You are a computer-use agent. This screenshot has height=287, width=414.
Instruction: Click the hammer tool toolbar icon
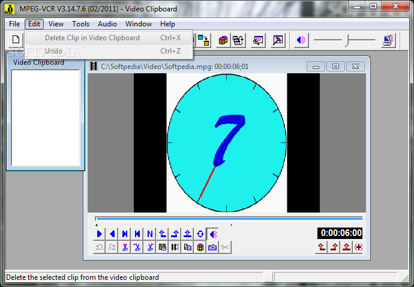coord(278,40)
